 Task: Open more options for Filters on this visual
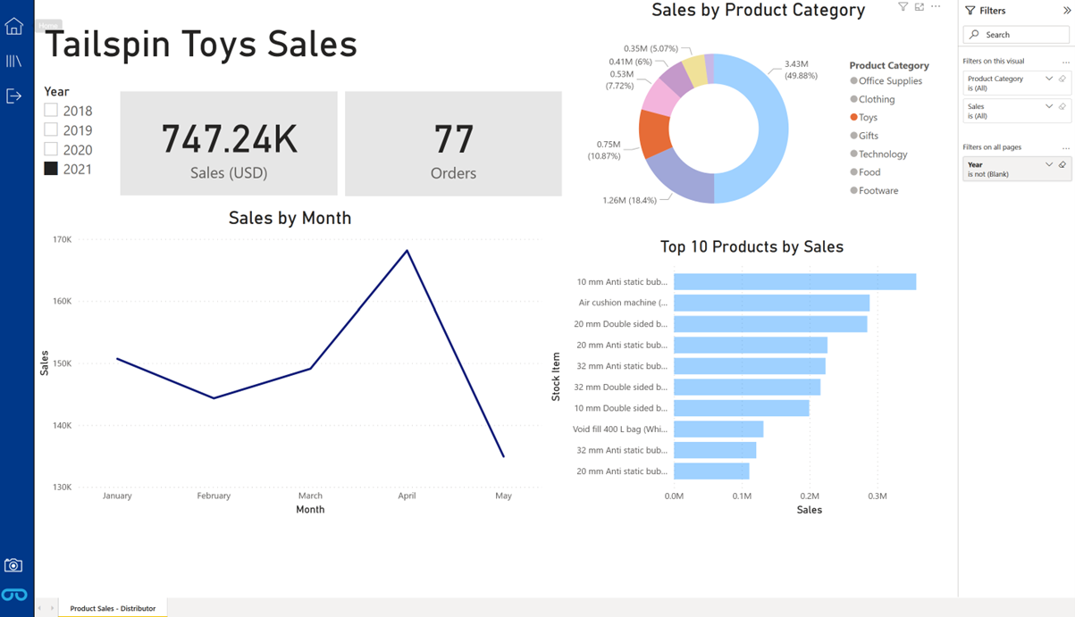pyautogui.click(x=1066, y=62)
